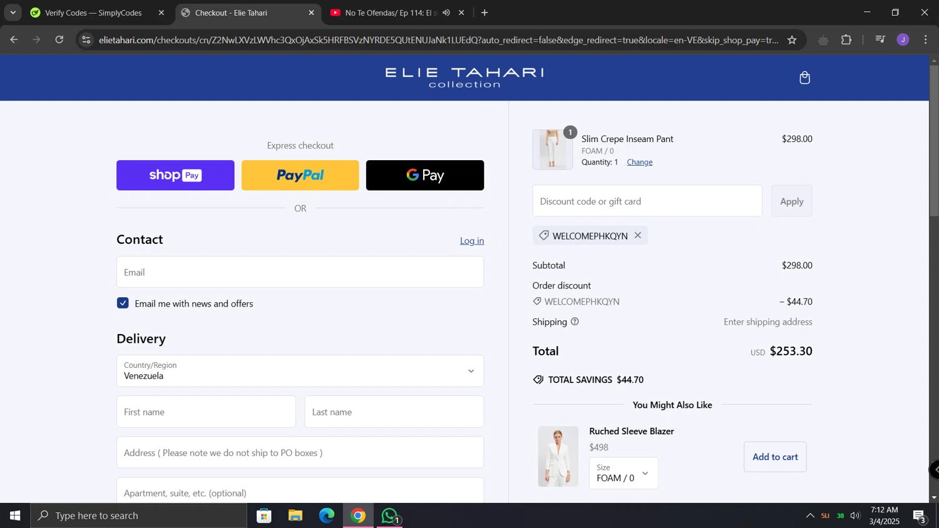Screen dimensions: 939x528
Task: Click the page vertical scrollbar thumb
Action: 934,141
